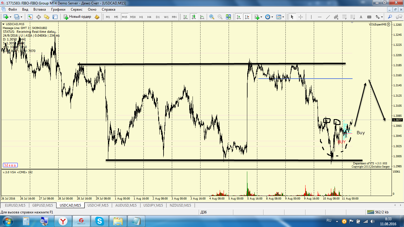
Task: Open the new chart icon
Action: pos(6,17)
